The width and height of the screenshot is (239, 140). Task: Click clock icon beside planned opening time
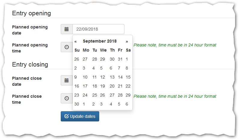pos(67,47)
